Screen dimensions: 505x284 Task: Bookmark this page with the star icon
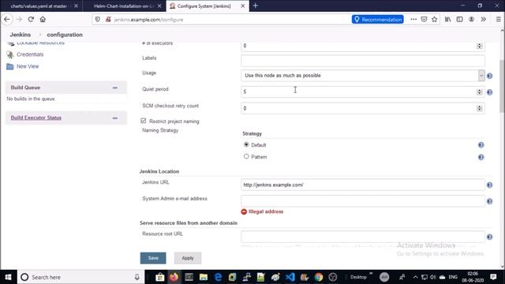pyautogui.click(x=435, y=19)
